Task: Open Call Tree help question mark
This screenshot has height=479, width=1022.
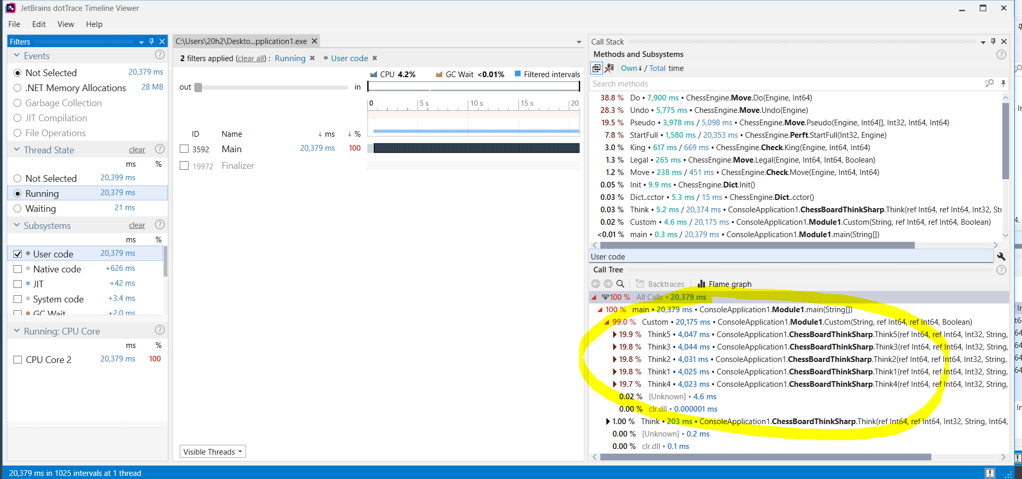Action: pos(1001,270)
